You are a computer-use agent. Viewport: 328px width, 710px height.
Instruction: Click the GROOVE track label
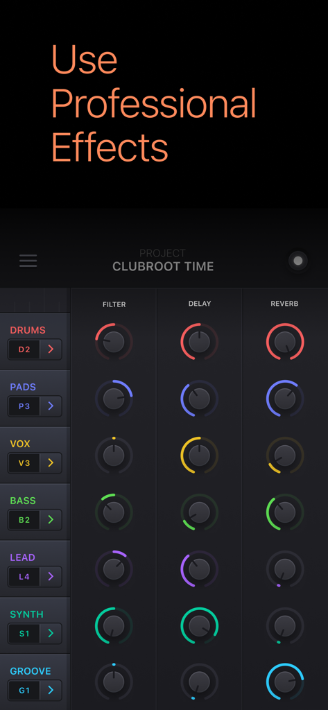click(31, 671)
